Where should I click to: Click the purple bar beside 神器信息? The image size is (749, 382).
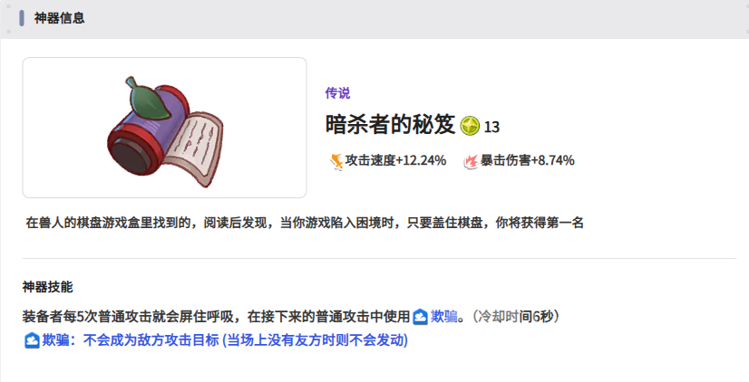22,18
